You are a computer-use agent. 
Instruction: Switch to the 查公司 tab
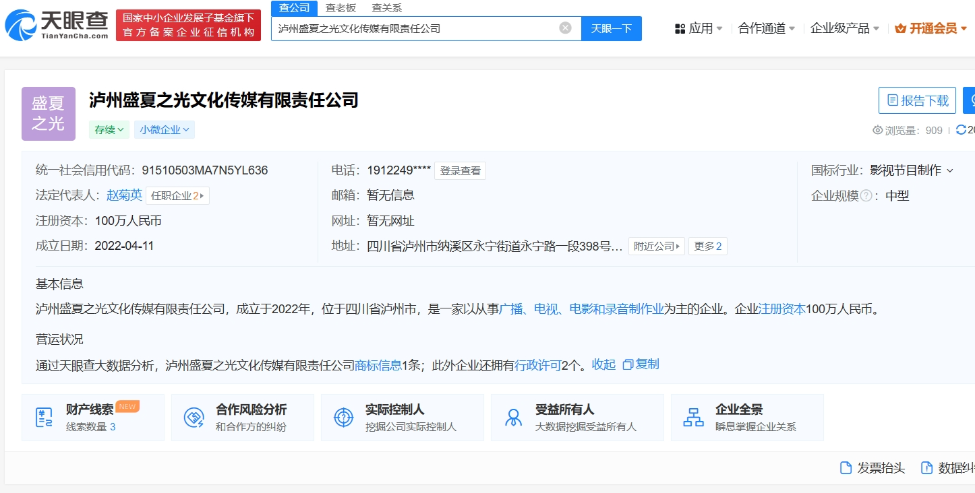[294, 8]
